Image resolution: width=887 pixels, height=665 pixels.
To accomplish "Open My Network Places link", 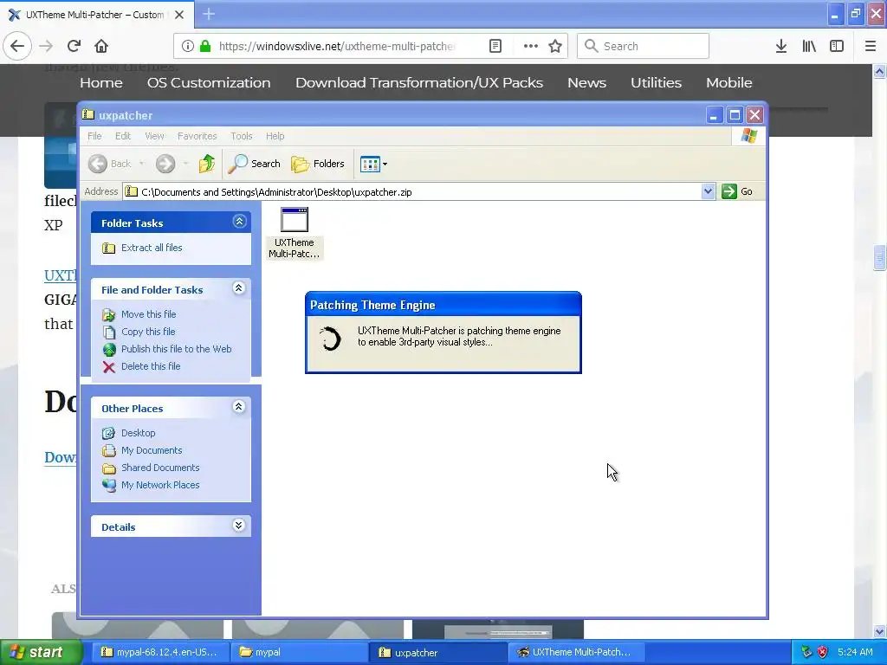I will click(160, 485).
